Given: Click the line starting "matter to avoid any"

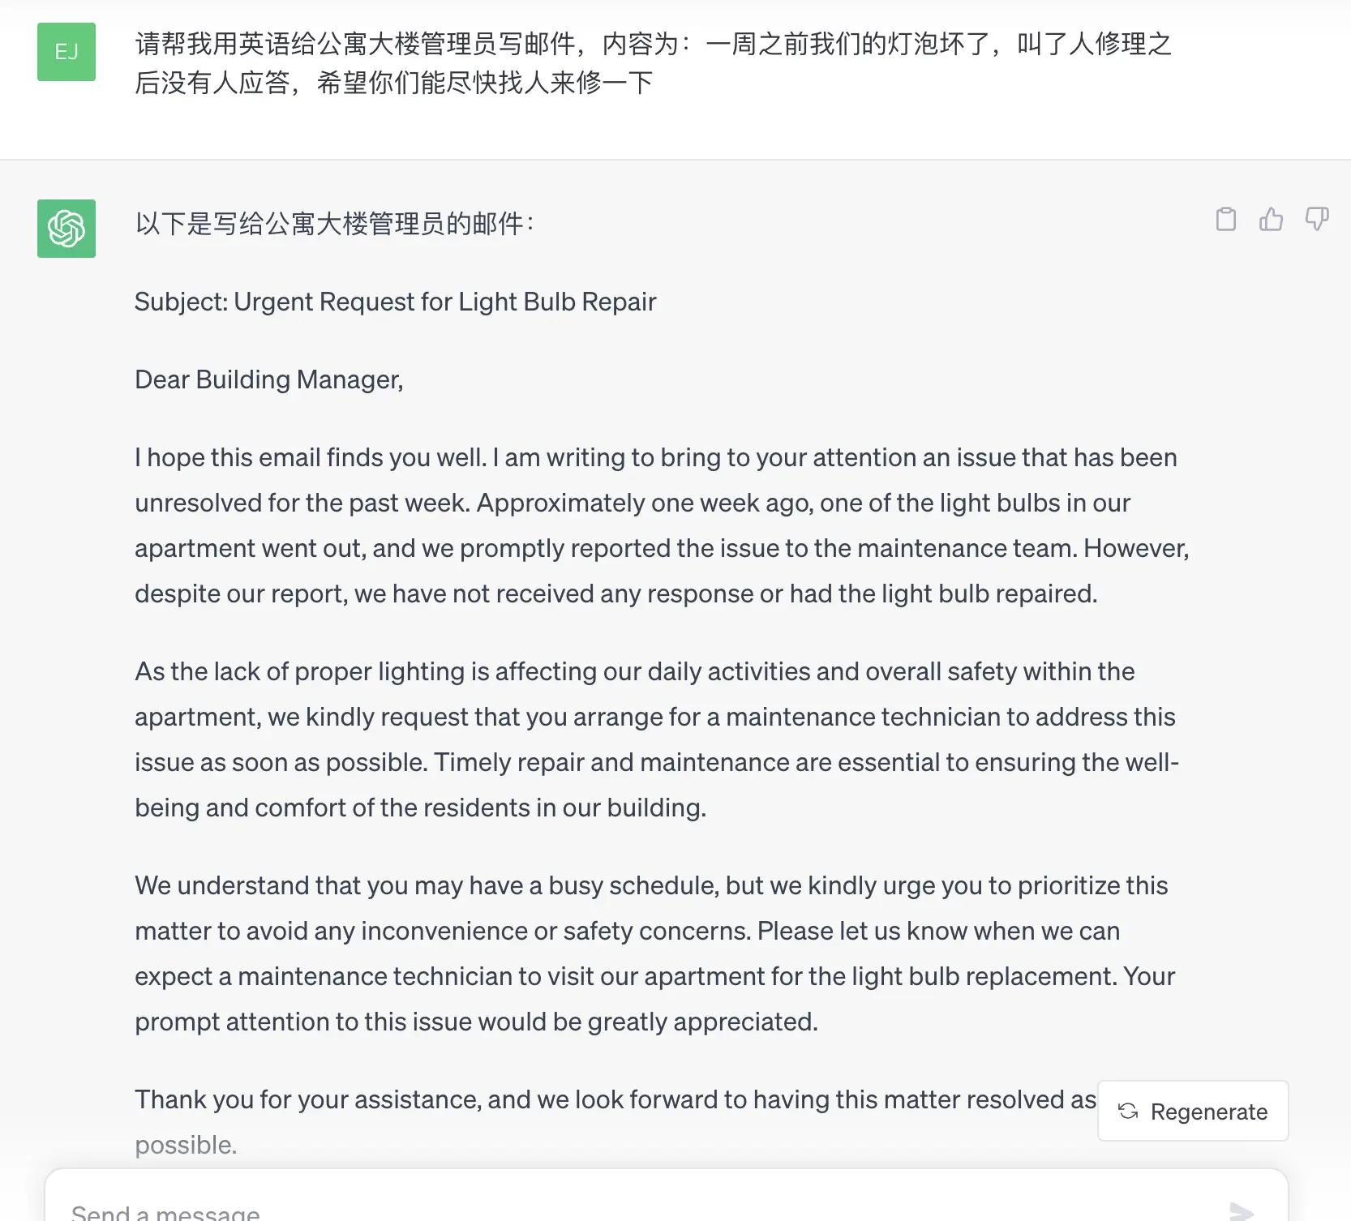Looking at the screenshot, I should coord(627,931).
